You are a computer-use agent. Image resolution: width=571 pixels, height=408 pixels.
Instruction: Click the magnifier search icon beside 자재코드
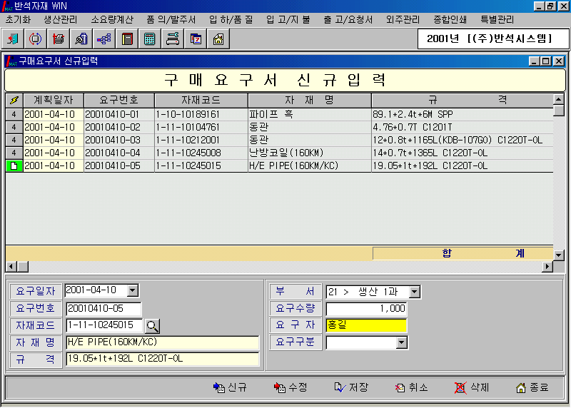pyautogui.click(x=153, y=326)
